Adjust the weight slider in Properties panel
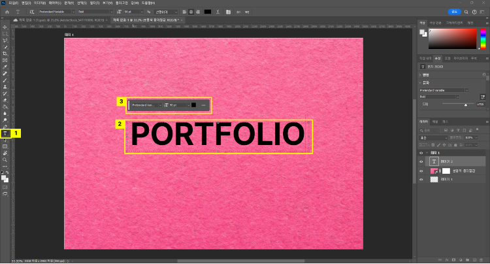Viewport: 490px width, 264px height. click(466, 105)
